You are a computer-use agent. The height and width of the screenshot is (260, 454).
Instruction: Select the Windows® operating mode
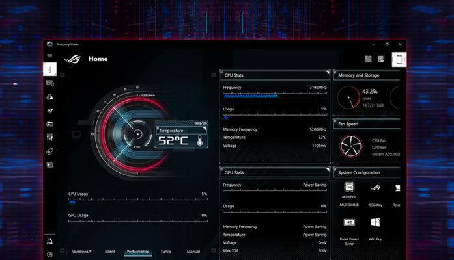point(81,252)
